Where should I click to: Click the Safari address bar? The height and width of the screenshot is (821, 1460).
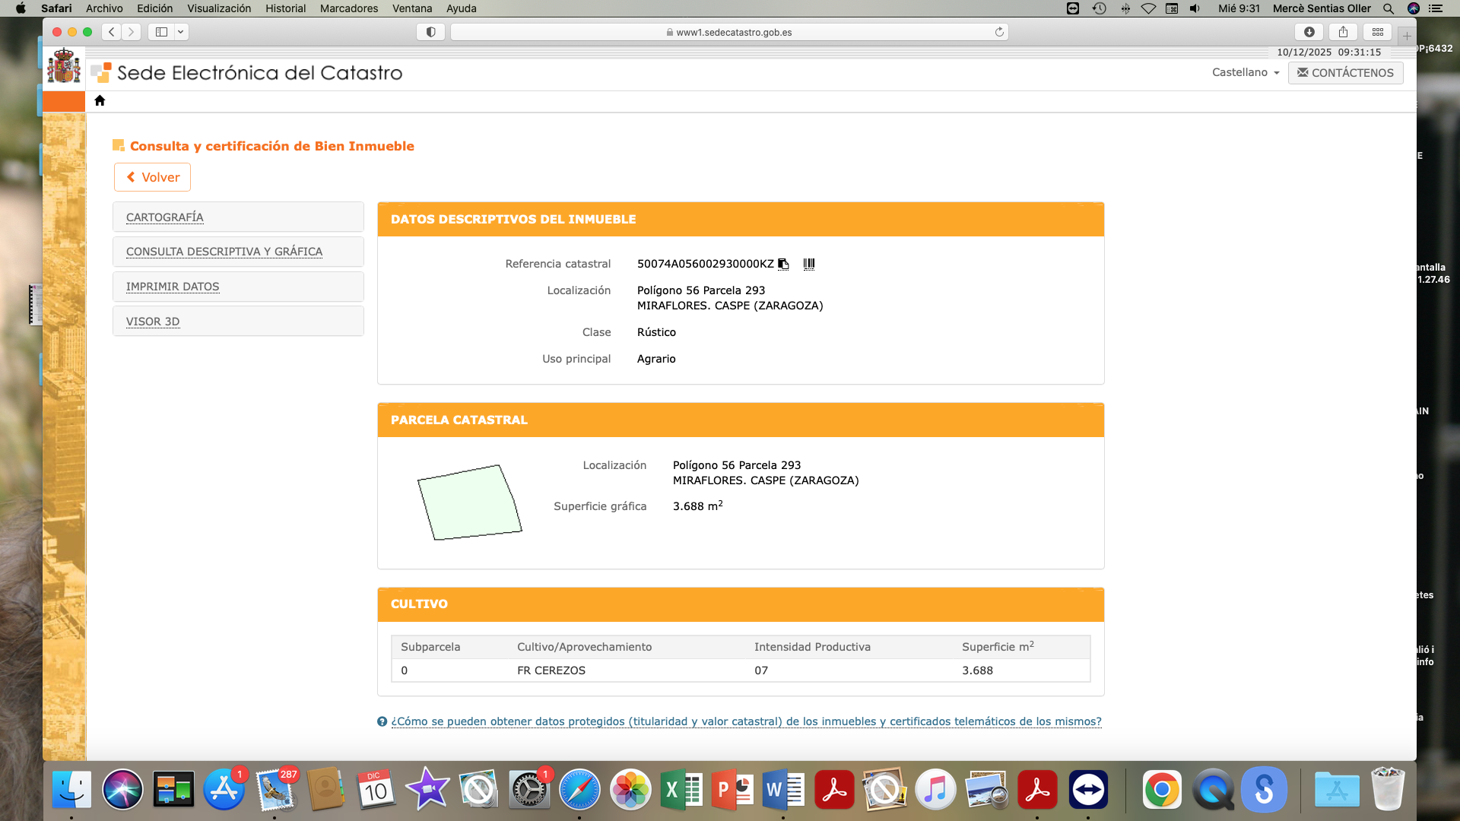728,32
